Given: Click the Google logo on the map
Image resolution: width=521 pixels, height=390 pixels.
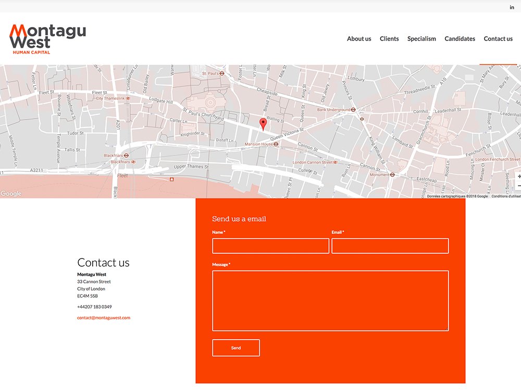Looking at the screenshot, I should (11, 193).
